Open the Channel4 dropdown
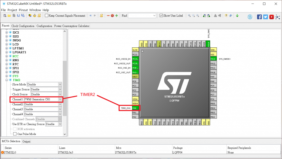This screenshot has width=282, height=159. [x=43, y=114]
